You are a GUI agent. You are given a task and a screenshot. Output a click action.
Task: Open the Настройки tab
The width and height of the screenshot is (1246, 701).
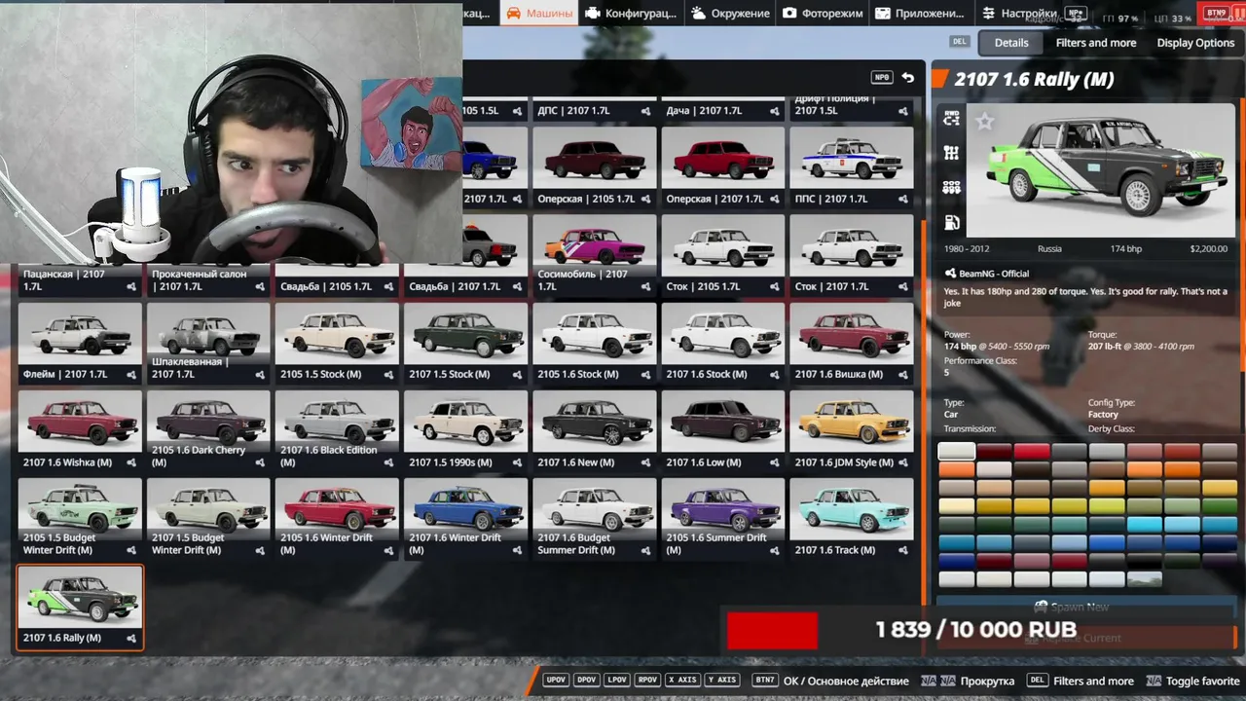(x=1020, y=14)
